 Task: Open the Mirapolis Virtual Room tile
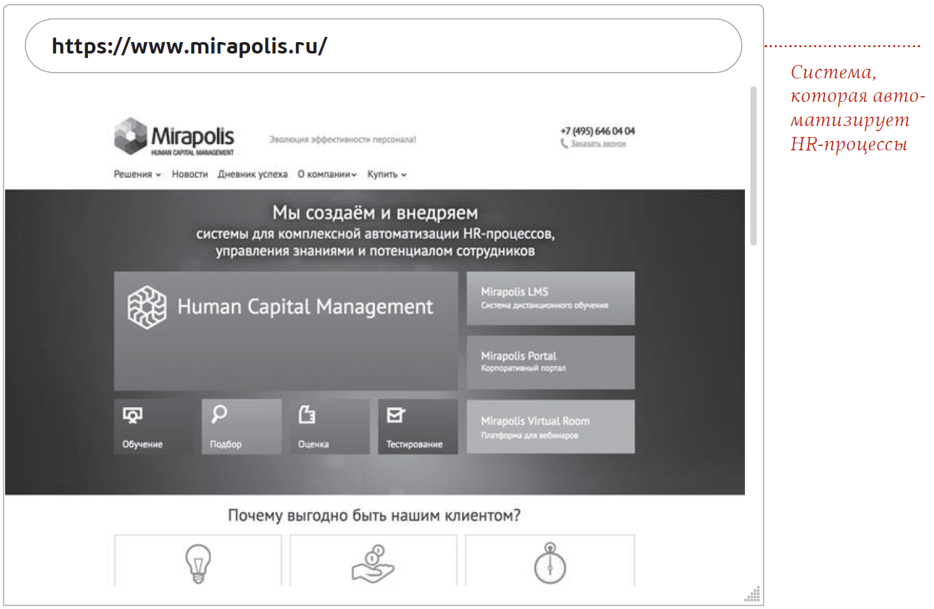551,427
